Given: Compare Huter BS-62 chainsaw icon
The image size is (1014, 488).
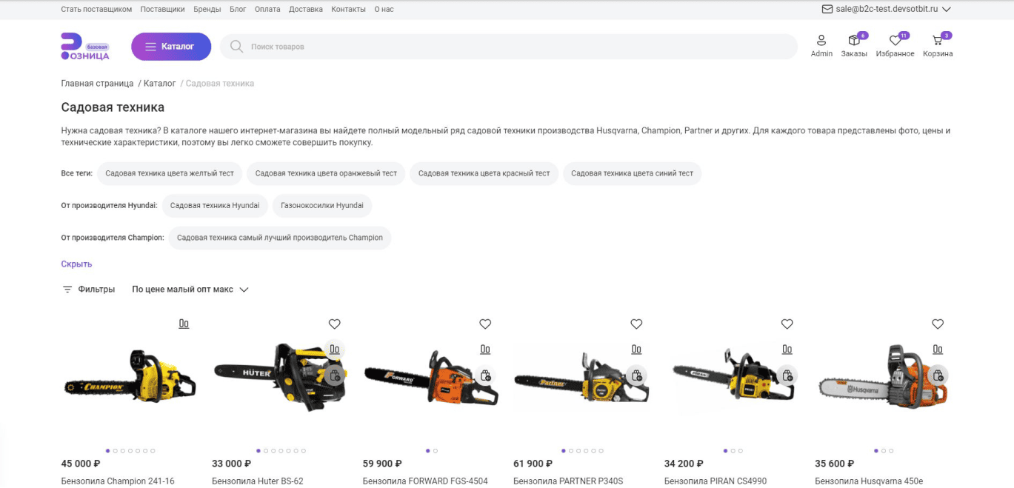Looking at the screenshot, I should [x=335, y=349].
